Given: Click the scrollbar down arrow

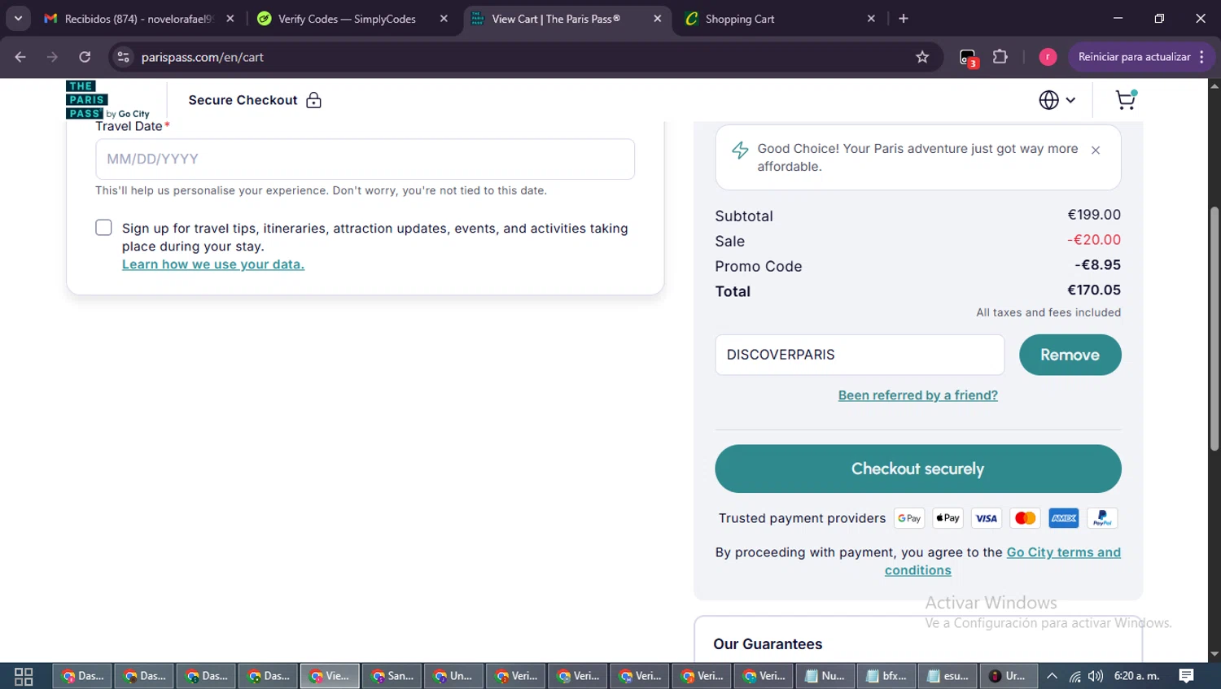Looking at the screenshot, I should (x=1214, y=654).
